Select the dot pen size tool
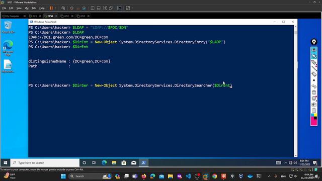322x181 pixels. 314,80
